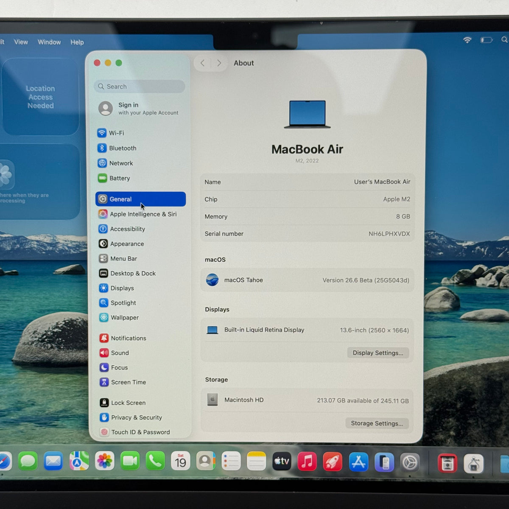Image resolution: width=509 pixels, height=509 pixels.
Task: Open Reminders from the Dock
Action: point(231,461)
